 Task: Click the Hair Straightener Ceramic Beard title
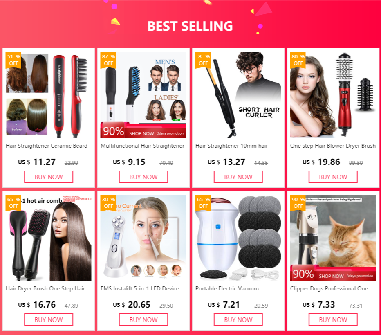[x=47, y=146]
